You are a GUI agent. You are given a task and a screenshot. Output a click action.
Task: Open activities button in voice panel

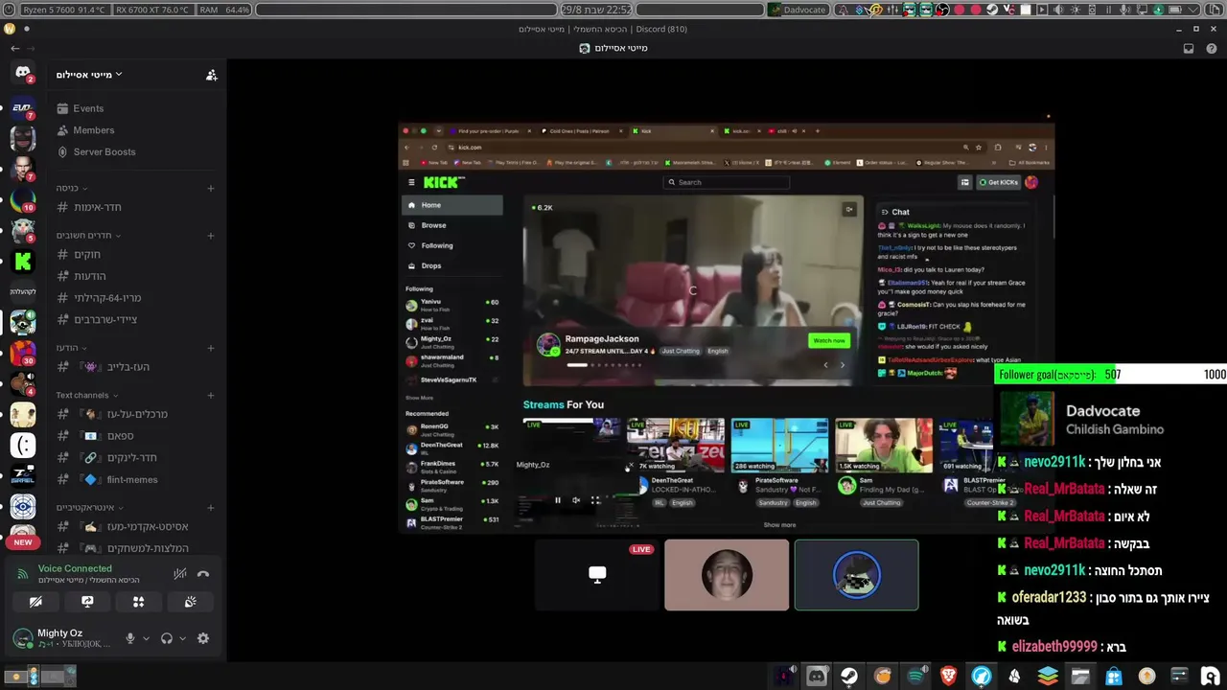tap(139, 602)
